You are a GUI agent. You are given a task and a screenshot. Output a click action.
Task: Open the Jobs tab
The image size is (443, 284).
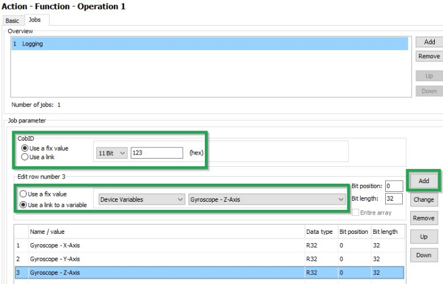(35, 20)
